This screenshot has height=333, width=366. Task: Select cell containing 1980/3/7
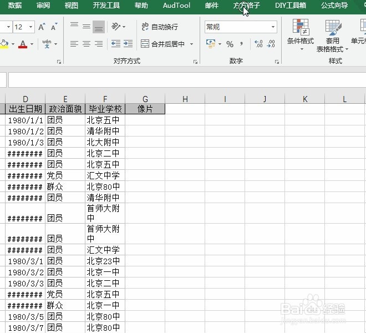[25, 327]
